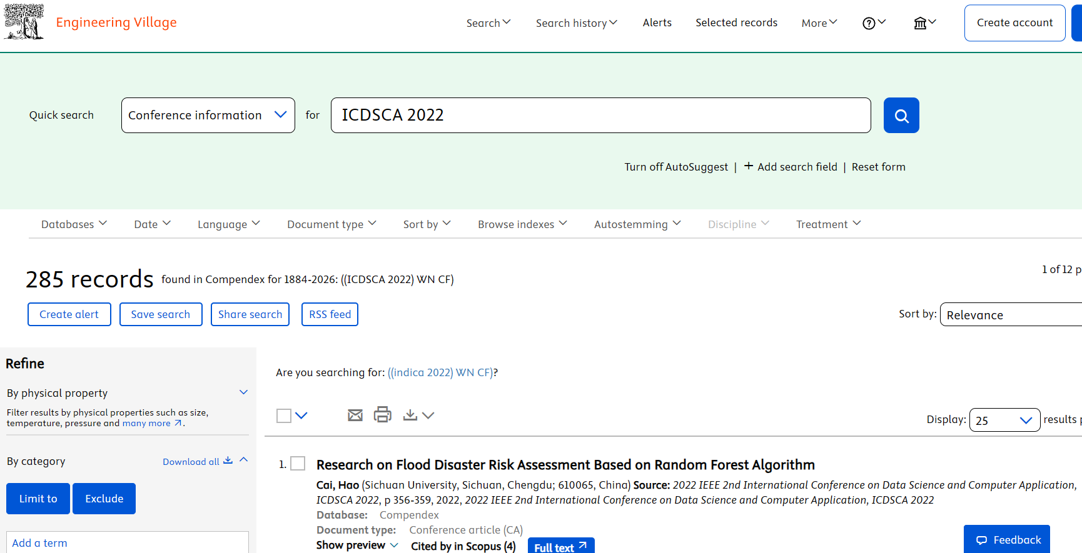Open the More menu in header
This screenshot has width=1082, height=553.
point(819,23)
